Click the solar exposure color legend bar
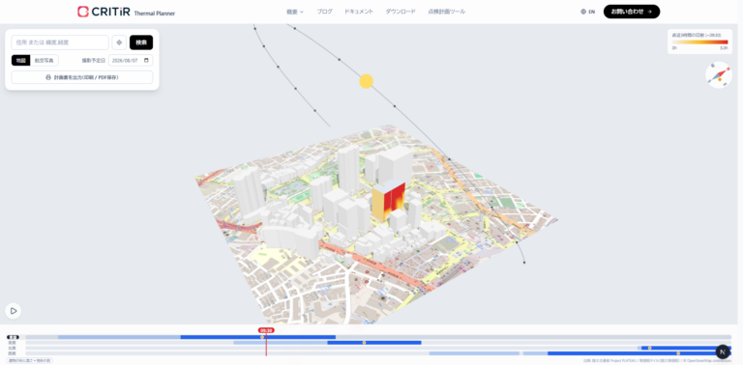 [699, 42]
